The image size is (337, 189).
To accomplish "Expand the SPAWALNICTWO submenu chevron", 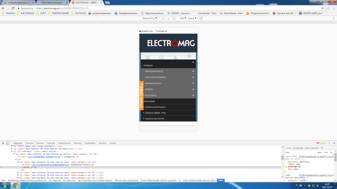I will click(x=193, y=83).
